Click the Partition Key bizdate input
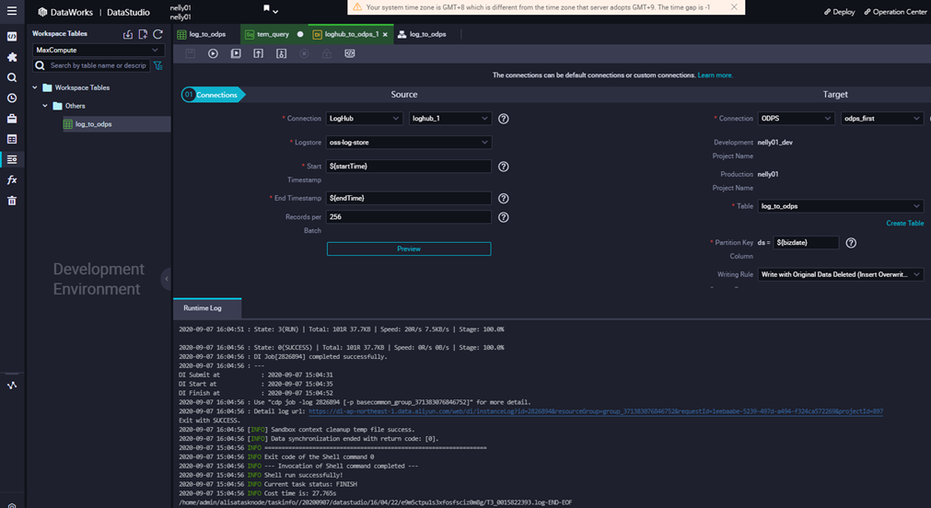Viewport: 931px width, 508px height. (x=806, y=243)
